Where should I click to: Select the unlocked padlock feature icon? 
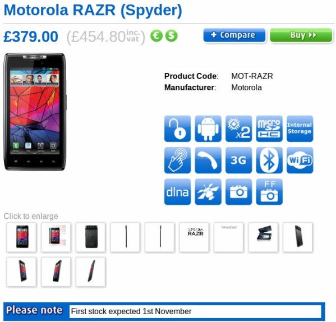[x=177, y=129]
